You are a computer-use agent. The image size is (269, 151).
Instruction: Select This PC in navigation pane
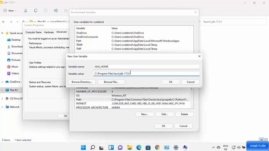click(x=12, y=90)
